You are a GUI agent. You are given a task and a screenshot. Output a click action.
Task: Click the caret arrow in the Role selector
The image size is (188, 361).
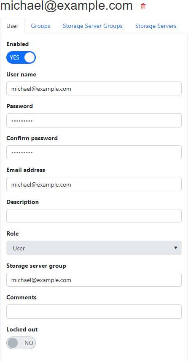coord(176,248)
